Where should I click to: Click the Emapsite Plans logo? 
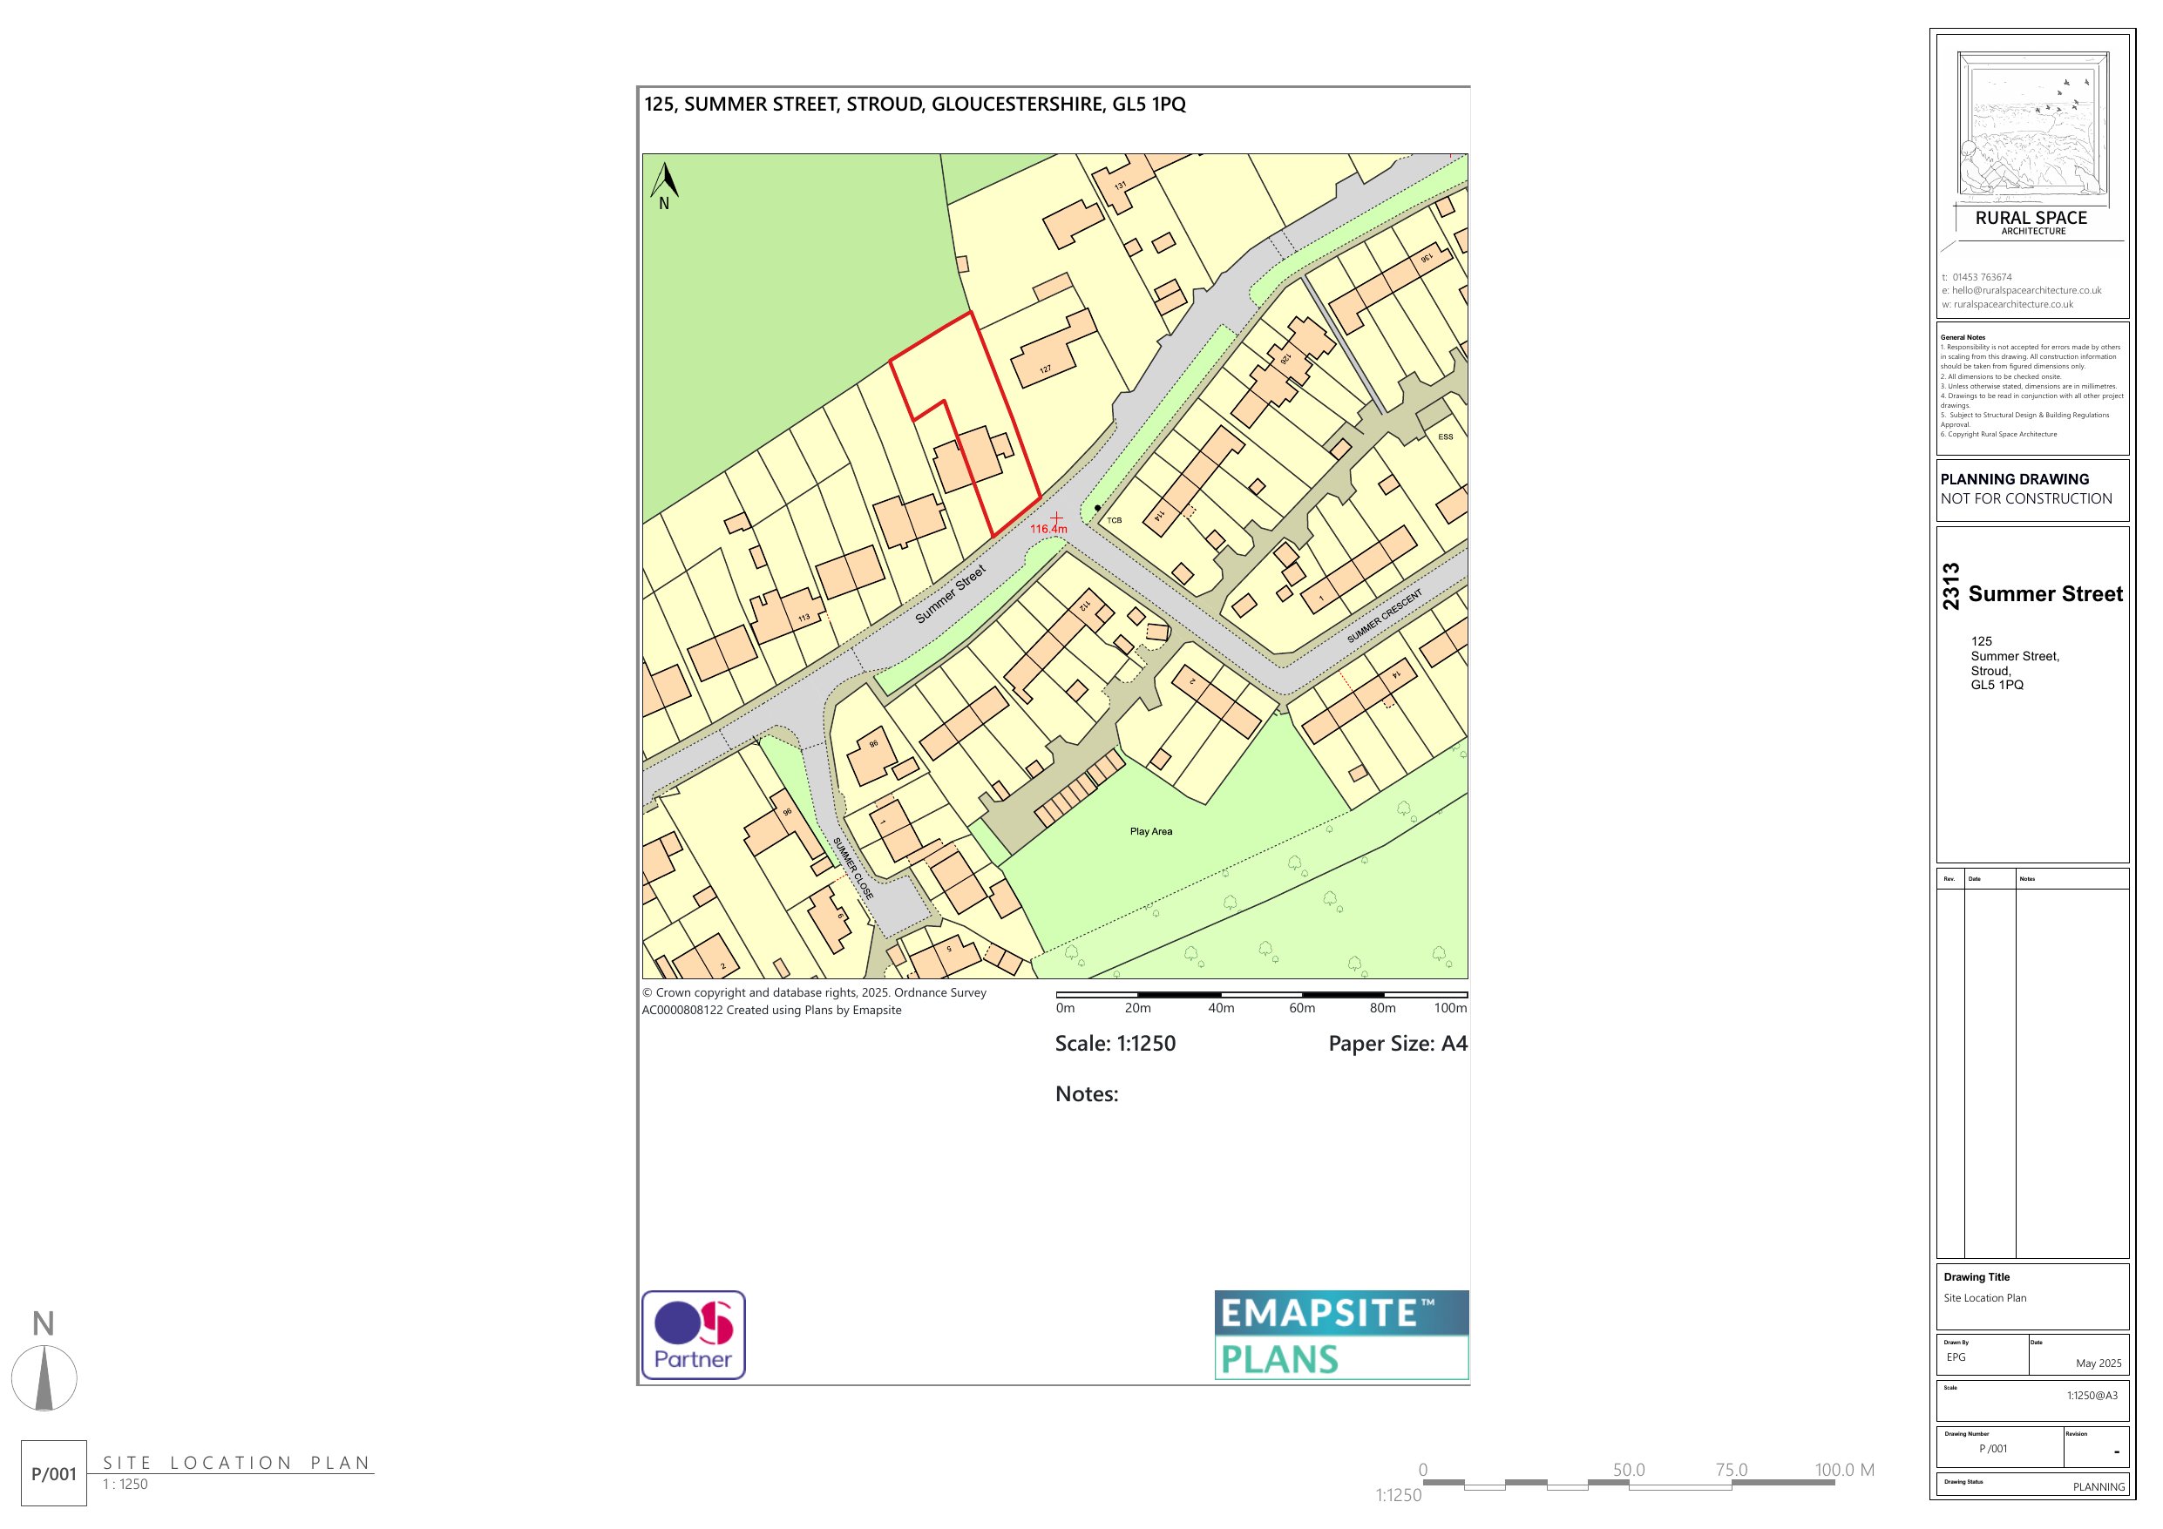coord(1340,1335)
